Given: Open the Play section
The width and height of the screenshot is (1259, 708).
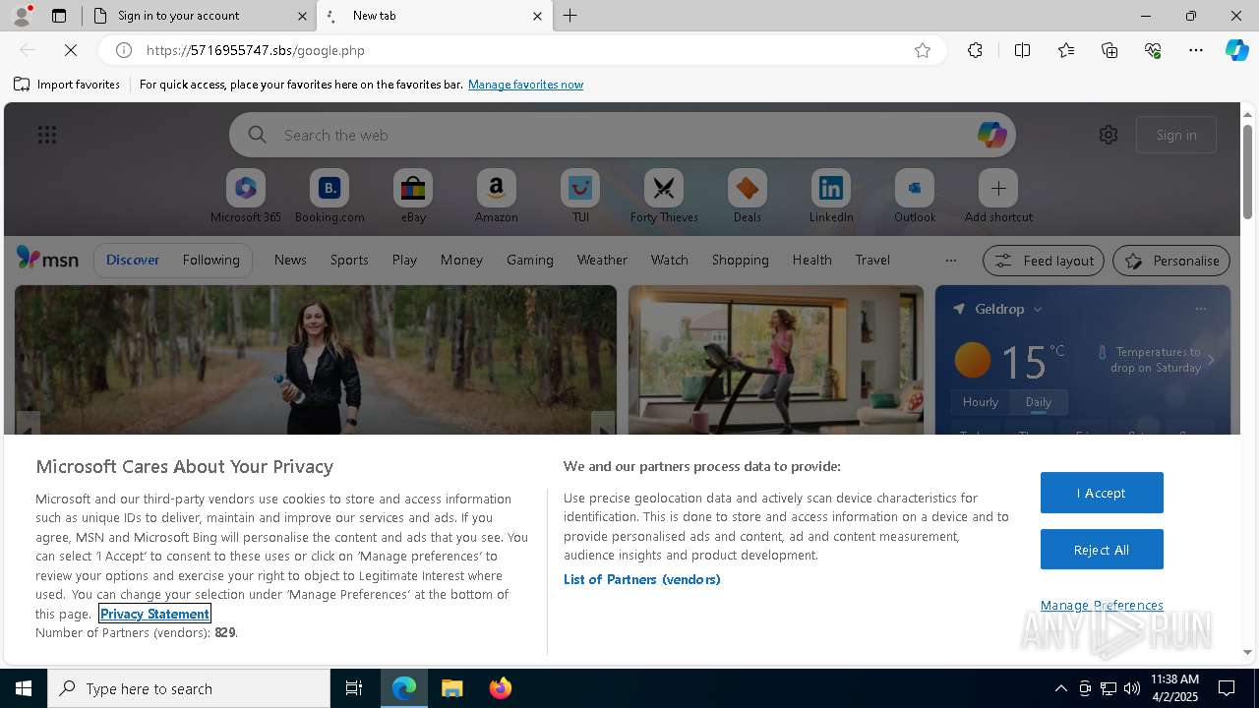Looking at the screenshot, I should click(x=404, y=260).
